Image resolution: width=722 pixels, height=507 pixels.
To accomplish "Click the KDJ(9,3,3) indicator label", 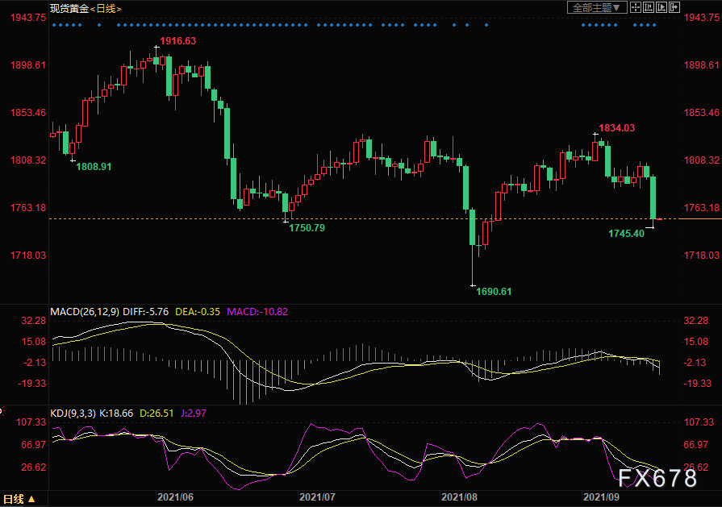I will pyautogui.click(x=73, y=413).
